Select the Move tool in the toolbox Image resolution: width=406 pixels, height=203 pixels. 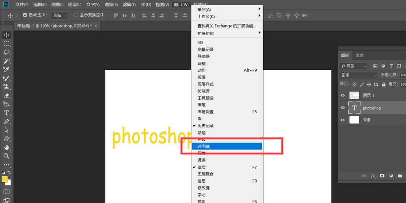pos(6,35)
